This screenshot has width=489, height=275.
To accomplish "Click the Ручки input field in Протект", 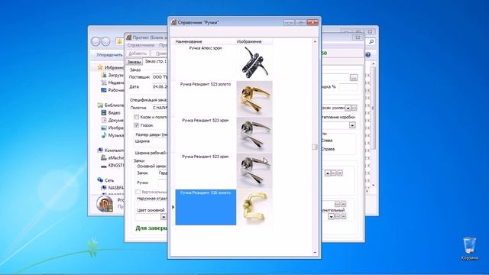I will tap(163, 183).
